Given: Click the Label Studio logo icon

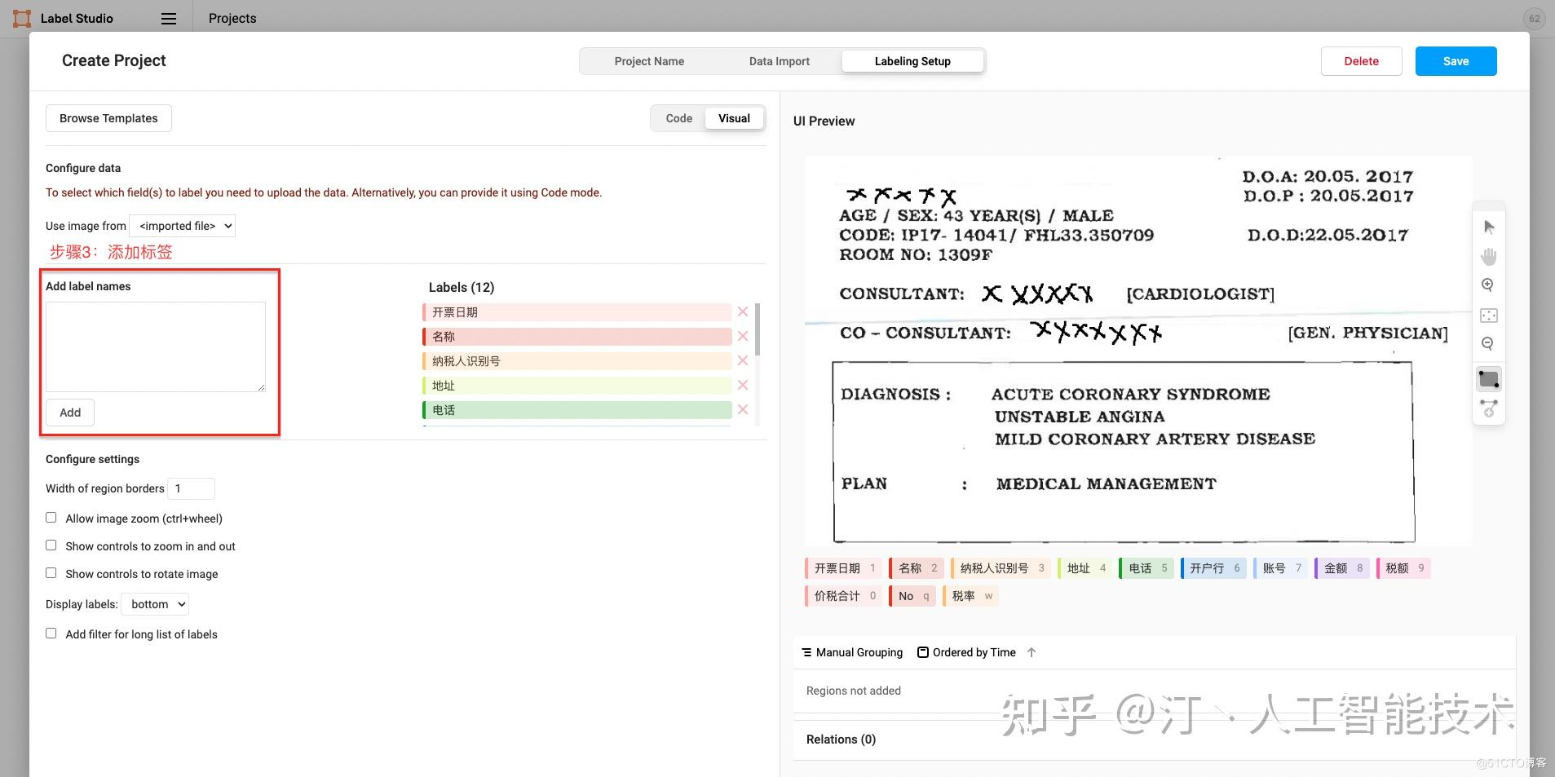Looking at the screenshot, I should (21, 17).
